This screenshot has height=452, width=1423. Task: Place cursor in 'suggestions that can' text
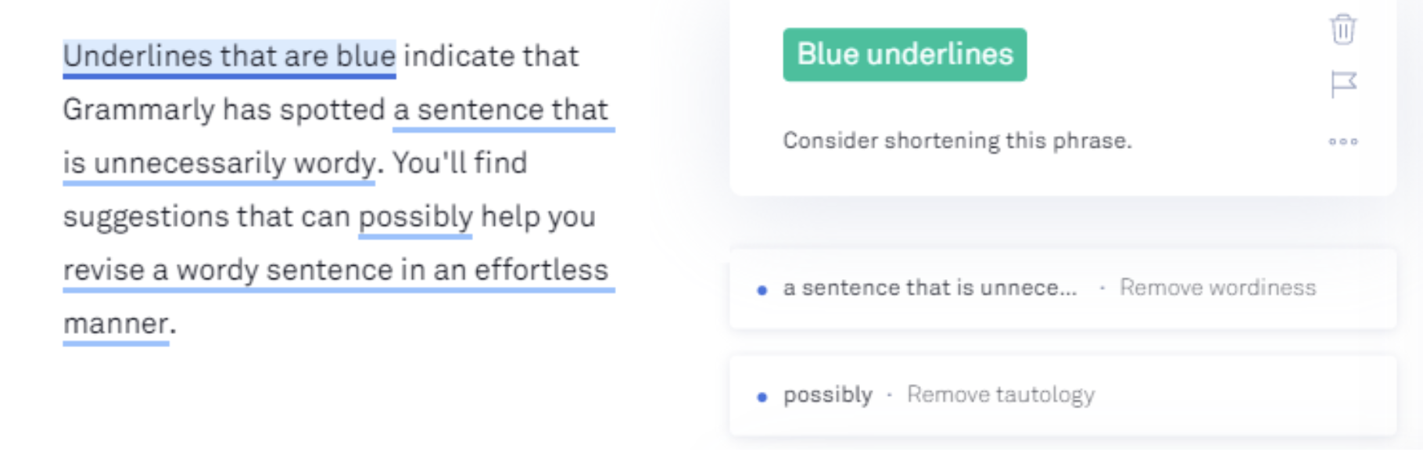click(206, 217)
